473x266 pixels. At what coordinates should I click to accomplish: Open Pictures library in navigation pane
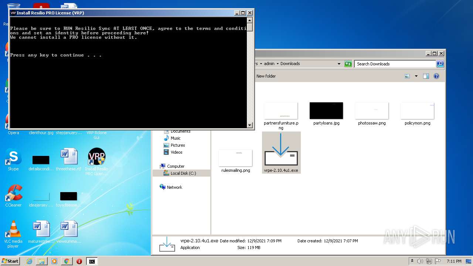178,145
